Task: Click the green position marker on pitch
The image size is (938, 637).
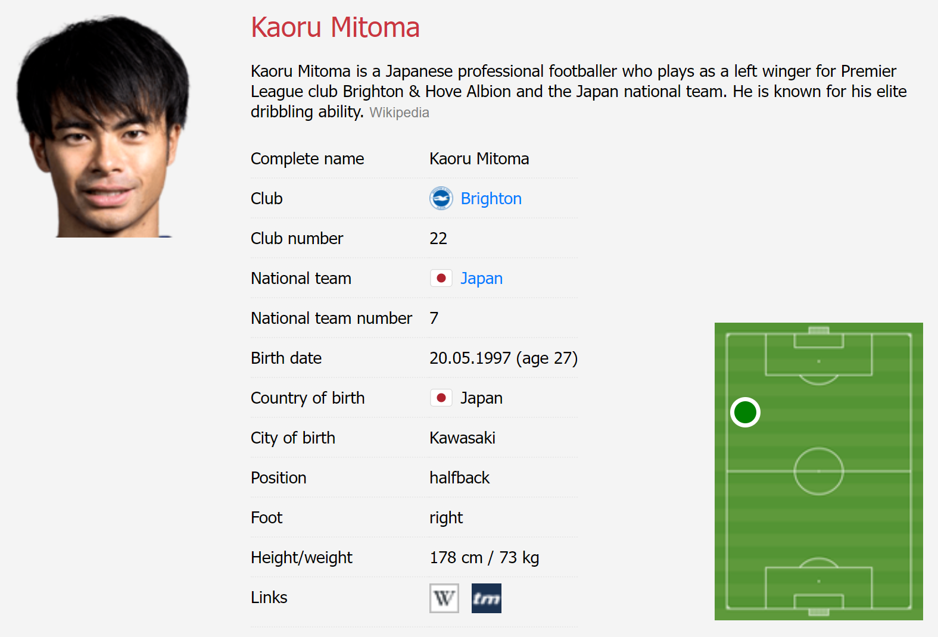Action: 745,412
